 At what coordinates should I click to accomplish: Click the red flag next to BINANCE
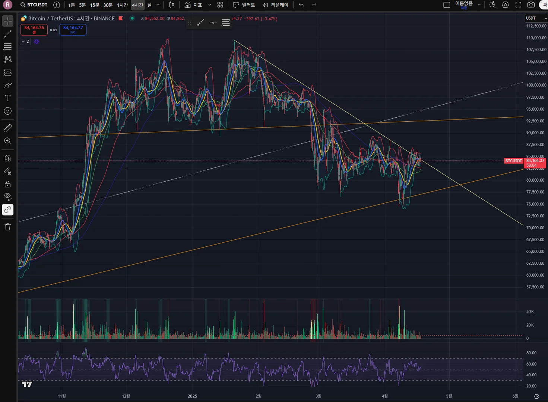[x=121, y=18]
